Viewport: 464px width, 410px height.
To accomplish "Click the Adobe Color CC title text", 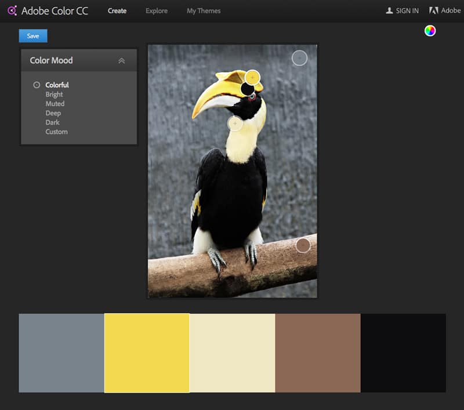I will tap(55, 11).
